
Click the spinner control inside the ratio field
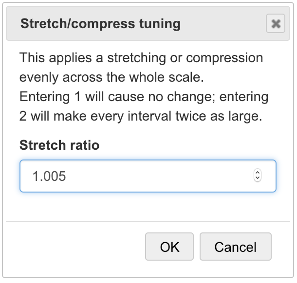(x=258, y=176)
